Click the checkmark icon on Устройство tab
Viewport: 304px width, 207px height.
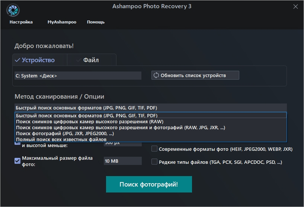click(17, 60)
